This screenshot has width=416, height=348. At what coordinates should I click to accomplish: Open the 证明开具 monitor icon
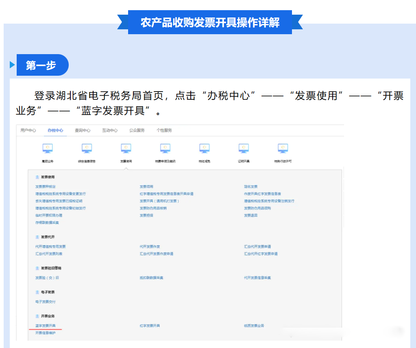click(x=244, y=148)
